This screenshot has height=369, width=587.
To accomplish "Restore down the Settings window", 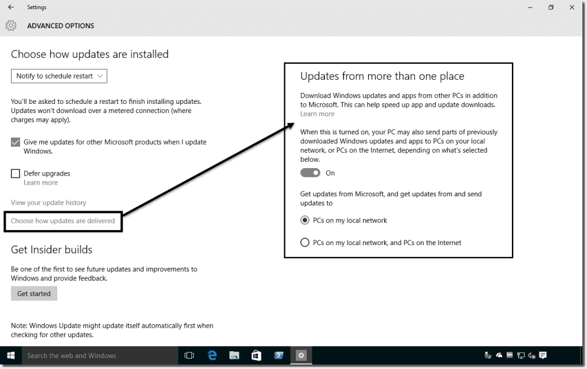I will tap(551, 7).
